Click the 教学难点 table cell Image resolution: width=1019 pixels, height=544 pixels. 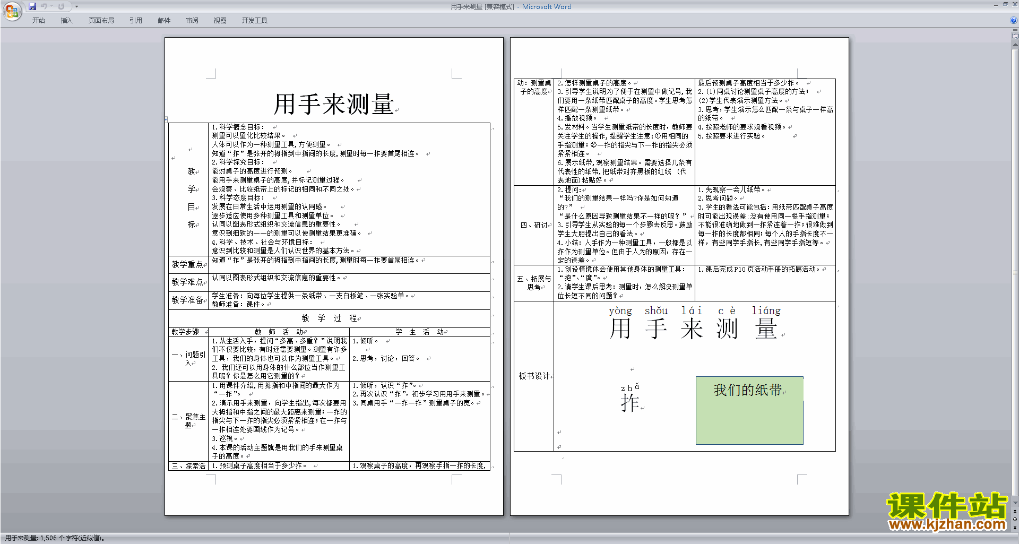coord(188,282)
